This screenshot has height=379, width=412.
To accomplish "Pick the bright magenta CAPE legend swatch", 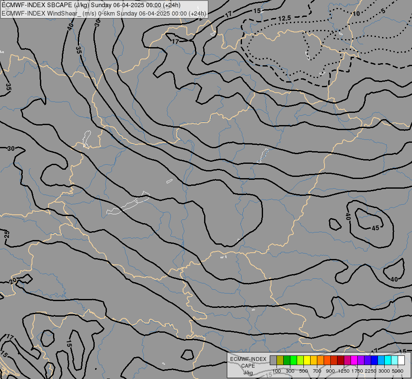I will click(354, 360).
